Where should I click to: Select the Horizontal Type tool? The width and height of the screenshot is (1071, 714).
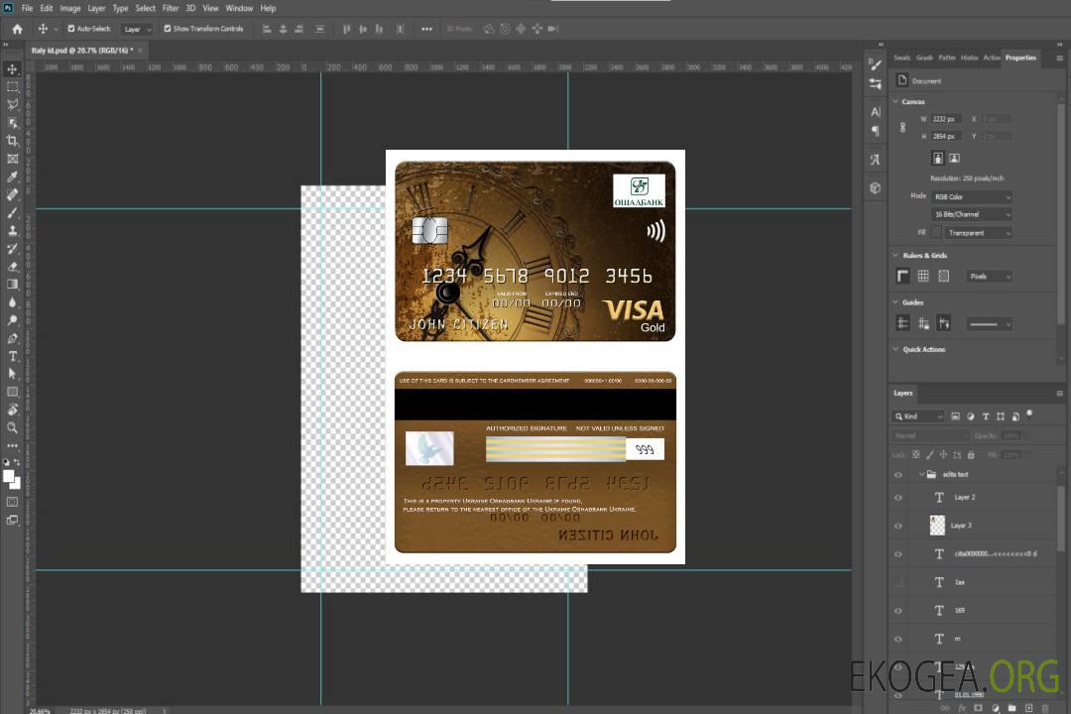[x=12, y=356]
